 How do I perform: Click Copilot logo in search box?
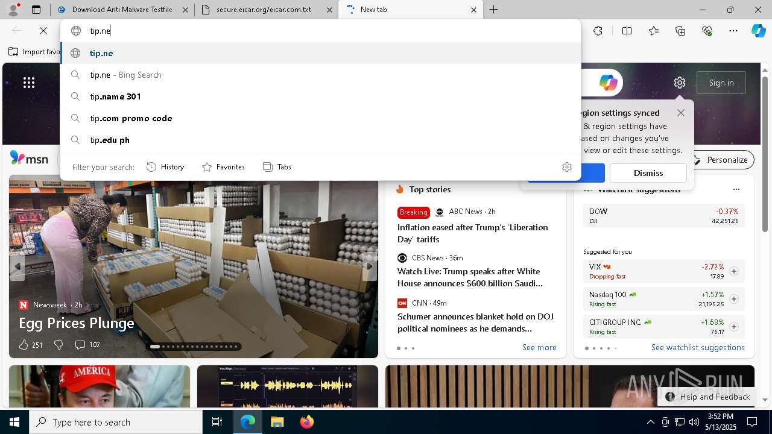[x=608, y=83]
